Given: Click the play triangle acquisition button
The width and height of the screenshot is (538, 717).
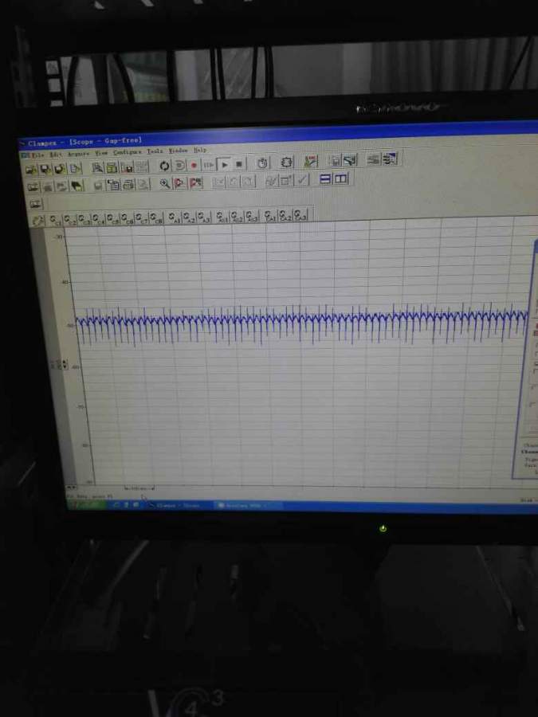Looking at the screenshot, I should pos(224,164).
